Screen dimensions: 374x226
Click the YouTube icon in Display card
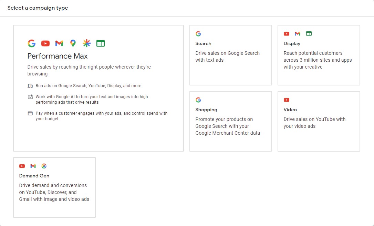pos(287,34)
